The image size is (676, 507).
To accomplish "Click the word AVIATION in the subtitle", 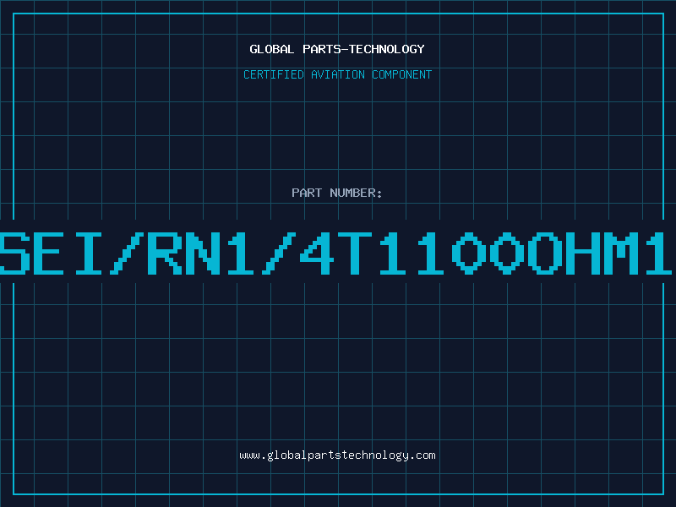I will pos(337,74).
